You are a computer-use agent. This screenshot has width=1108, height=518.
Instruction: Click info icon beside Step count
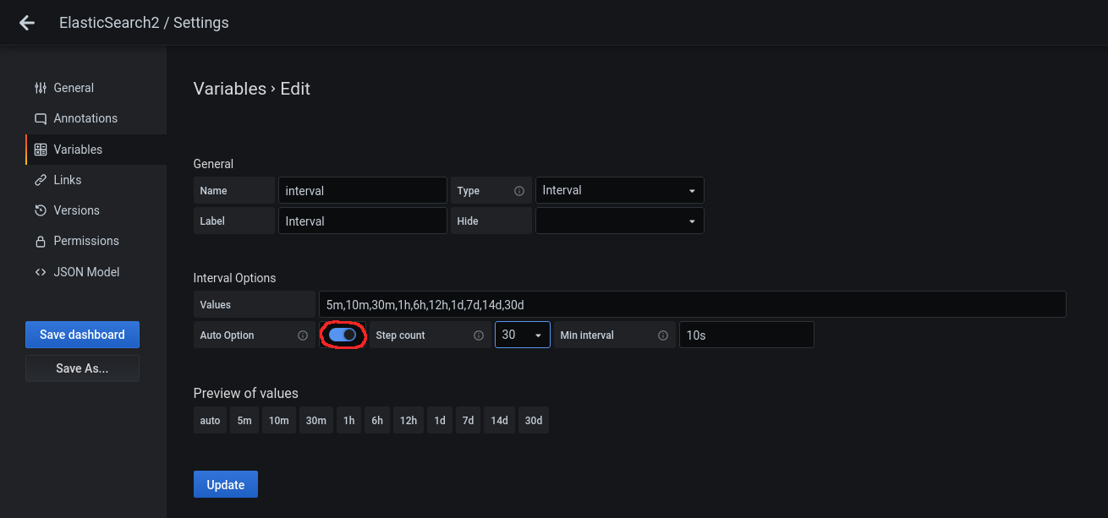tap(479, 335)
